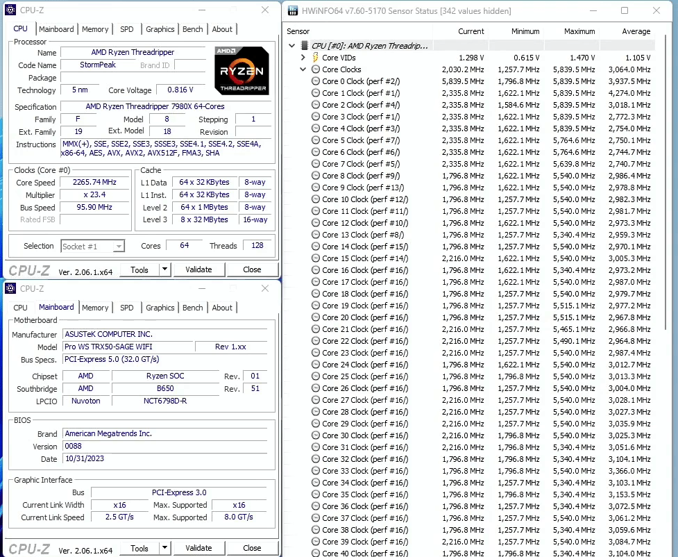The height and width of the screenshot is (557, 678).
Task: Open Tools dropdown arrow in bottom CPU-Z window
Action: coord(164,548)
